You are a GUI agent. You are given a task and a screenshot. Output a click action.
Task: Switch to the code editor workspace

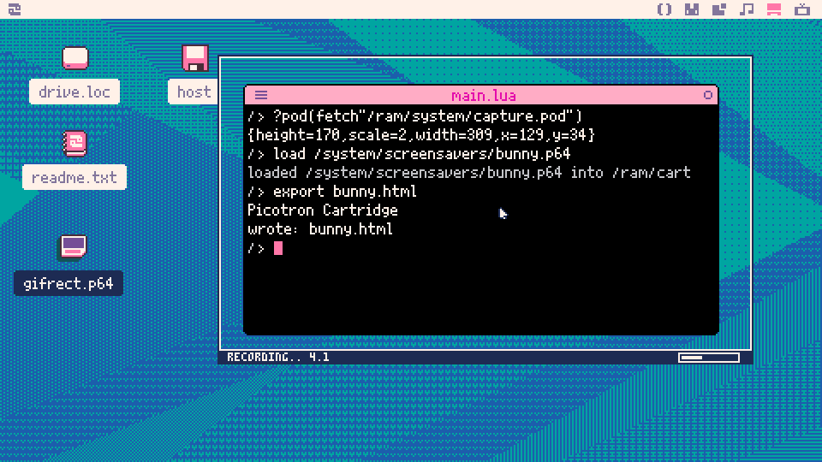[664, 9]
